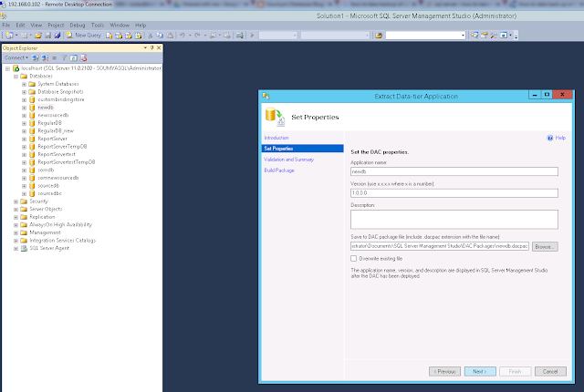Go to Validation and Summary step

(x=288, y=160)
